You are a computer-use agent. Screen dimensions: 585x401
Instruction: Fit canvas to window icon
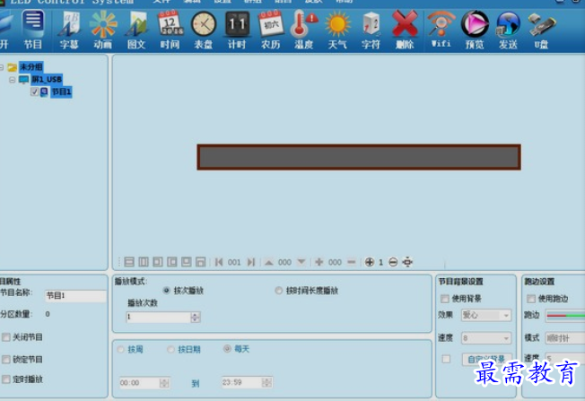(407, 262)
